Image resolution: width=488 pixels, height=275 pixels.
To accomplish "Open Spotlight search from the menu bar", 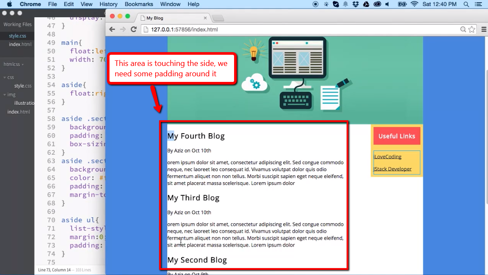I will tap(466, 4).
